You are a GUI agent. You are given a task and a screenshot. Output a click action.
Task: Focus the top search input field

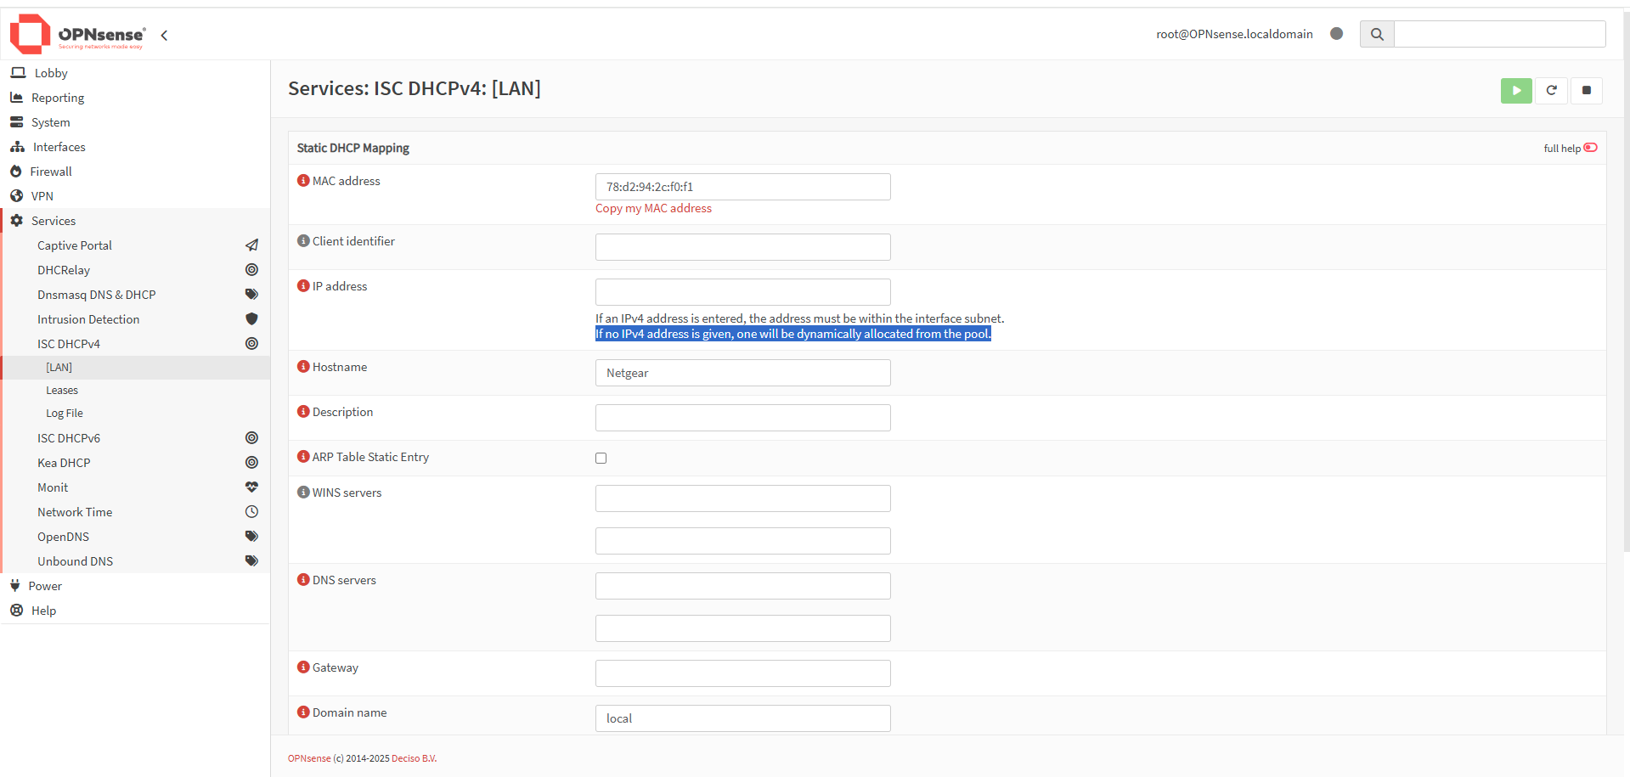click(x=1499, y=34)
